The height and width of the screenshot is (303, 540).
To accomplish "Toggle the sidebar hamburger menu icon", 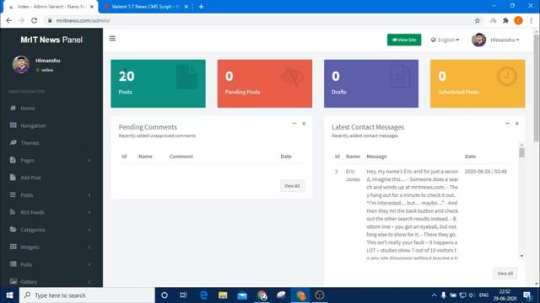I will [112, 39].
